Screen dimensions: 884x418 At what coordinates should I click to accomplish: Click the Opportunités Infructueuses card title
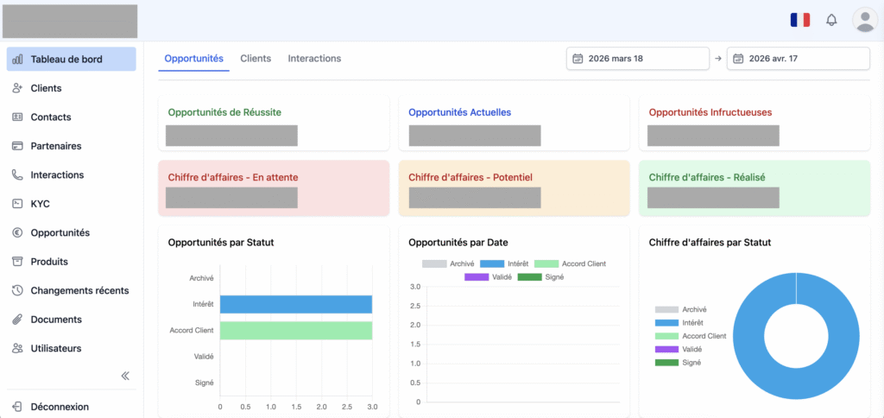(710, 112)
